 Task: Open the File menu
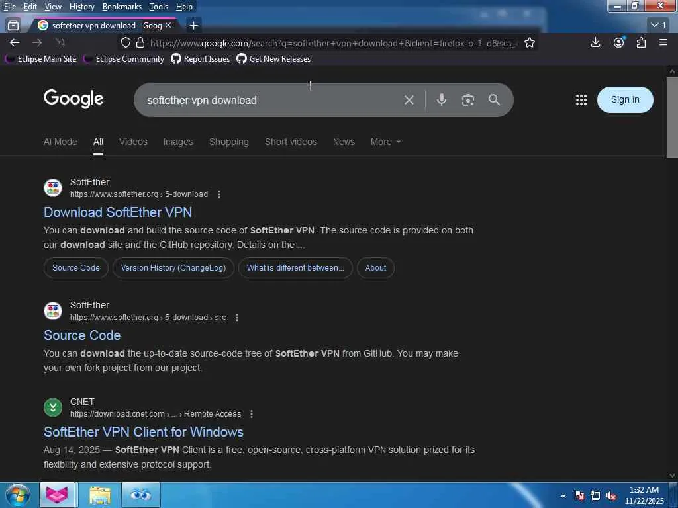click(x=10, y=7)
